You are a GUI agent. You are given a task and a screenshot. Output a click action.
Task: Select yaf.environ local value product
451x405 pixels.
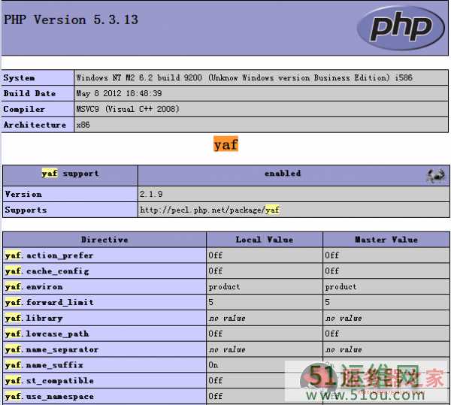tap(265, 287)
